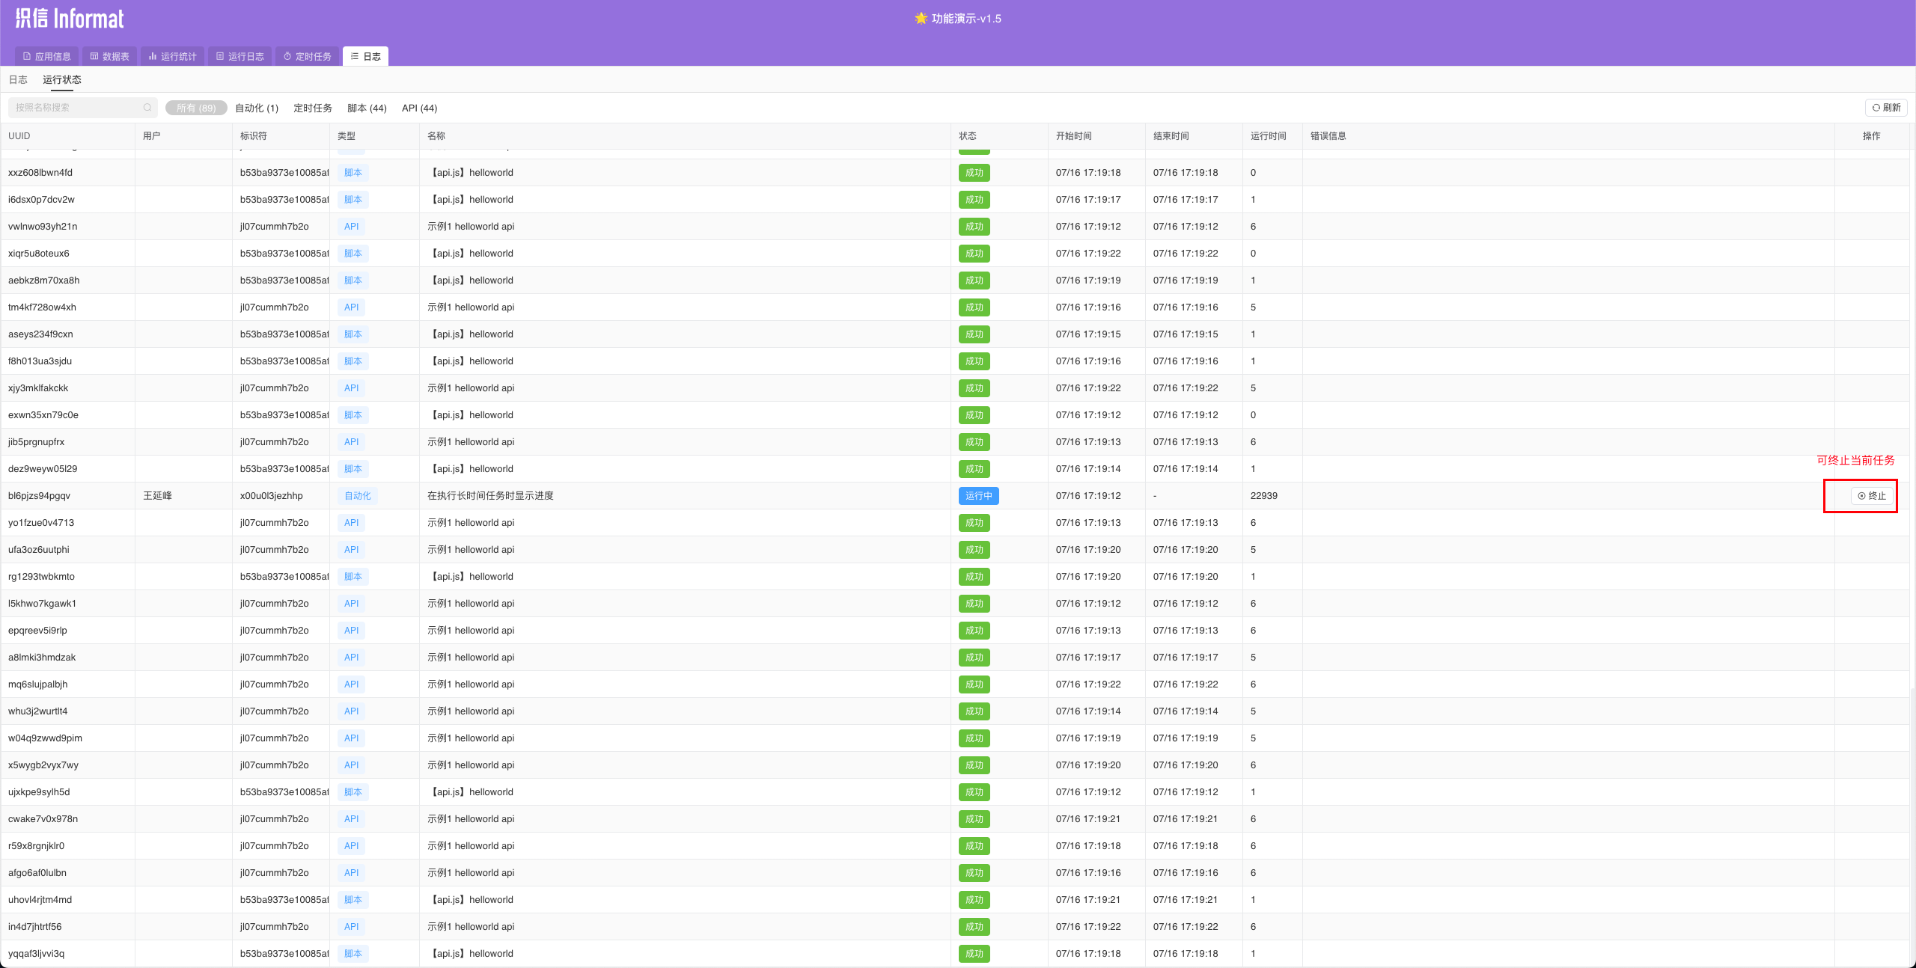Type in the 按照名称搜索 search field
Image resolution: width=1916 pixels, height=968 pixels.
click(75, 108)
